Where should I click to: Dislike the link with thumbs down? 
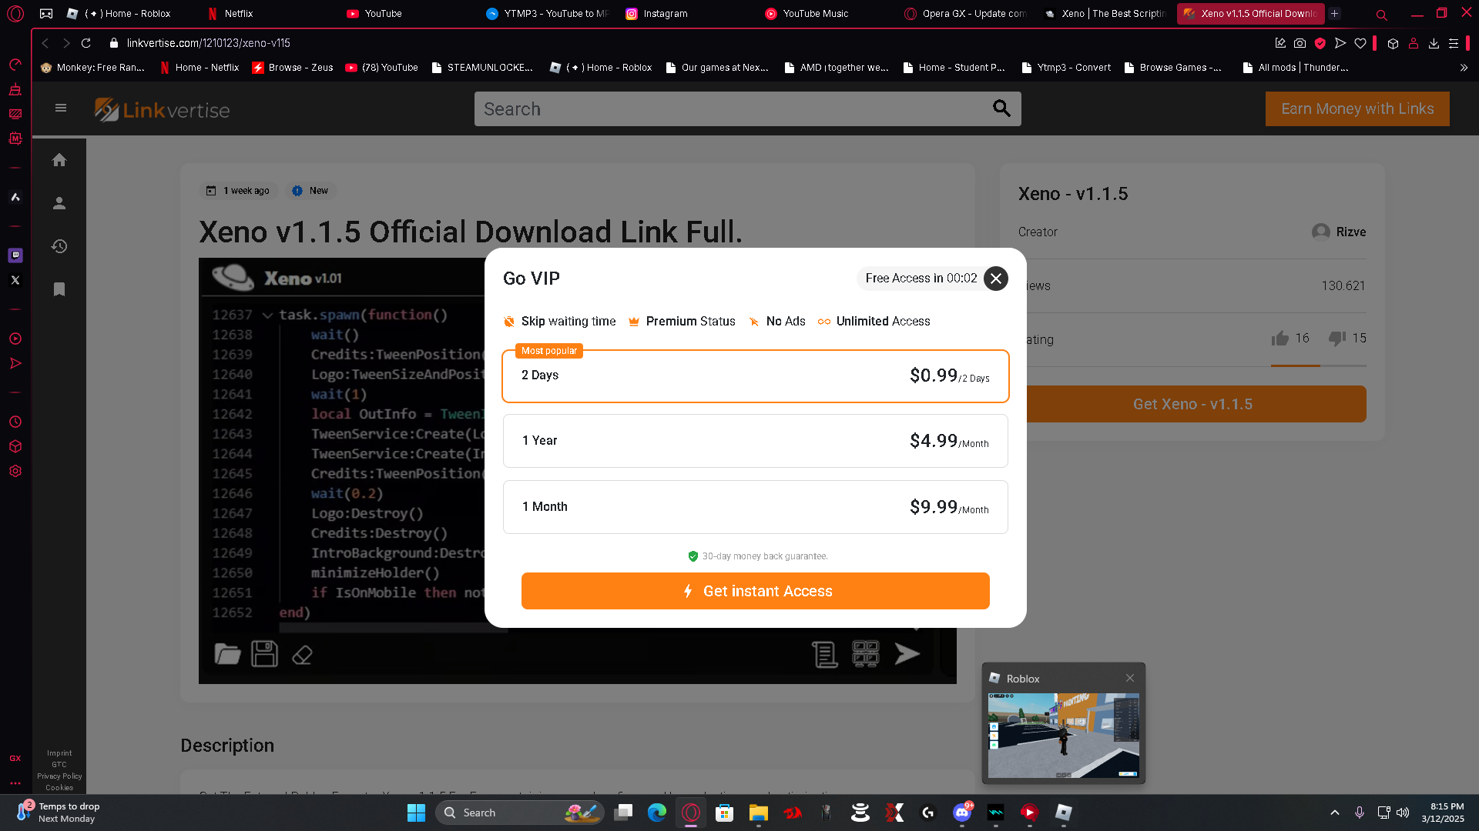(x=1337, y=339)
